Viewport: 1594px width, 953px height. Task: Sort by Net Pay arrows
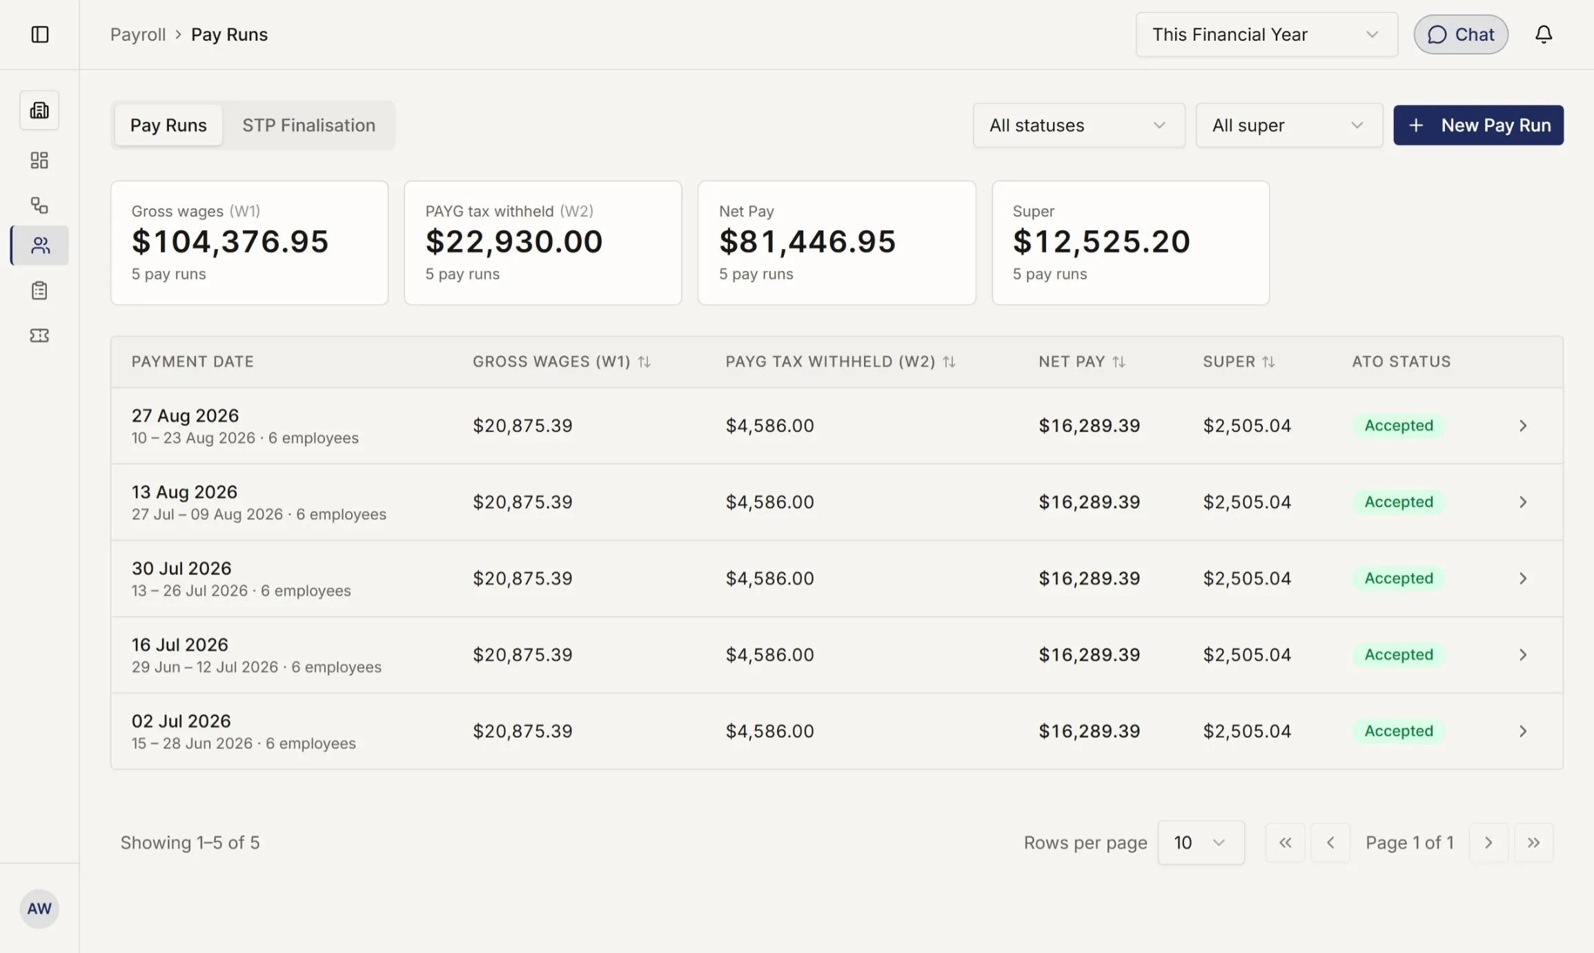coord(1119,362)
